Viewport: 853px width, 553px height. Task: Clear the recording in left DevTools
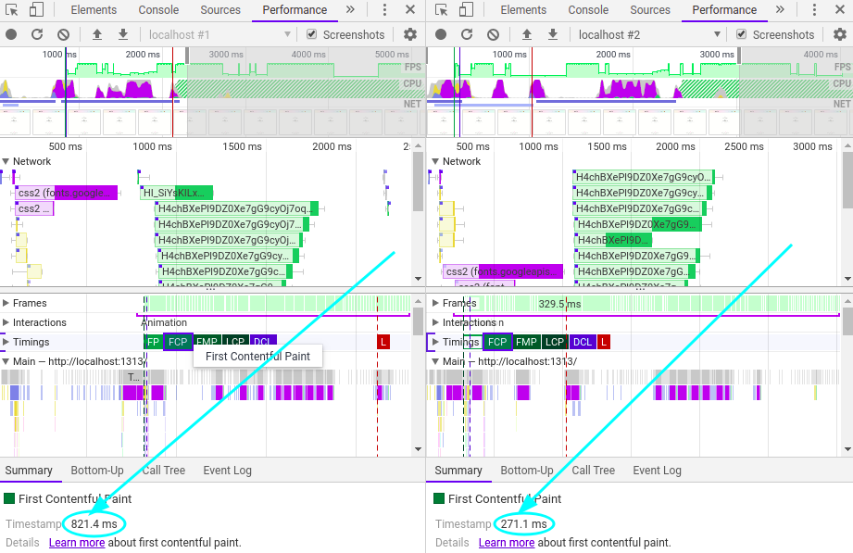point(63,35)
